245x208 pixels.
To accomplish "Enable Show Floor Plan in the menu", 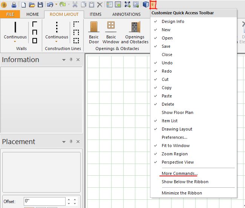I will (177, 112).
